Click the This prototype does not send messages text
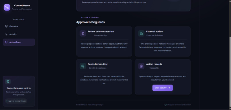 point(163,47)
